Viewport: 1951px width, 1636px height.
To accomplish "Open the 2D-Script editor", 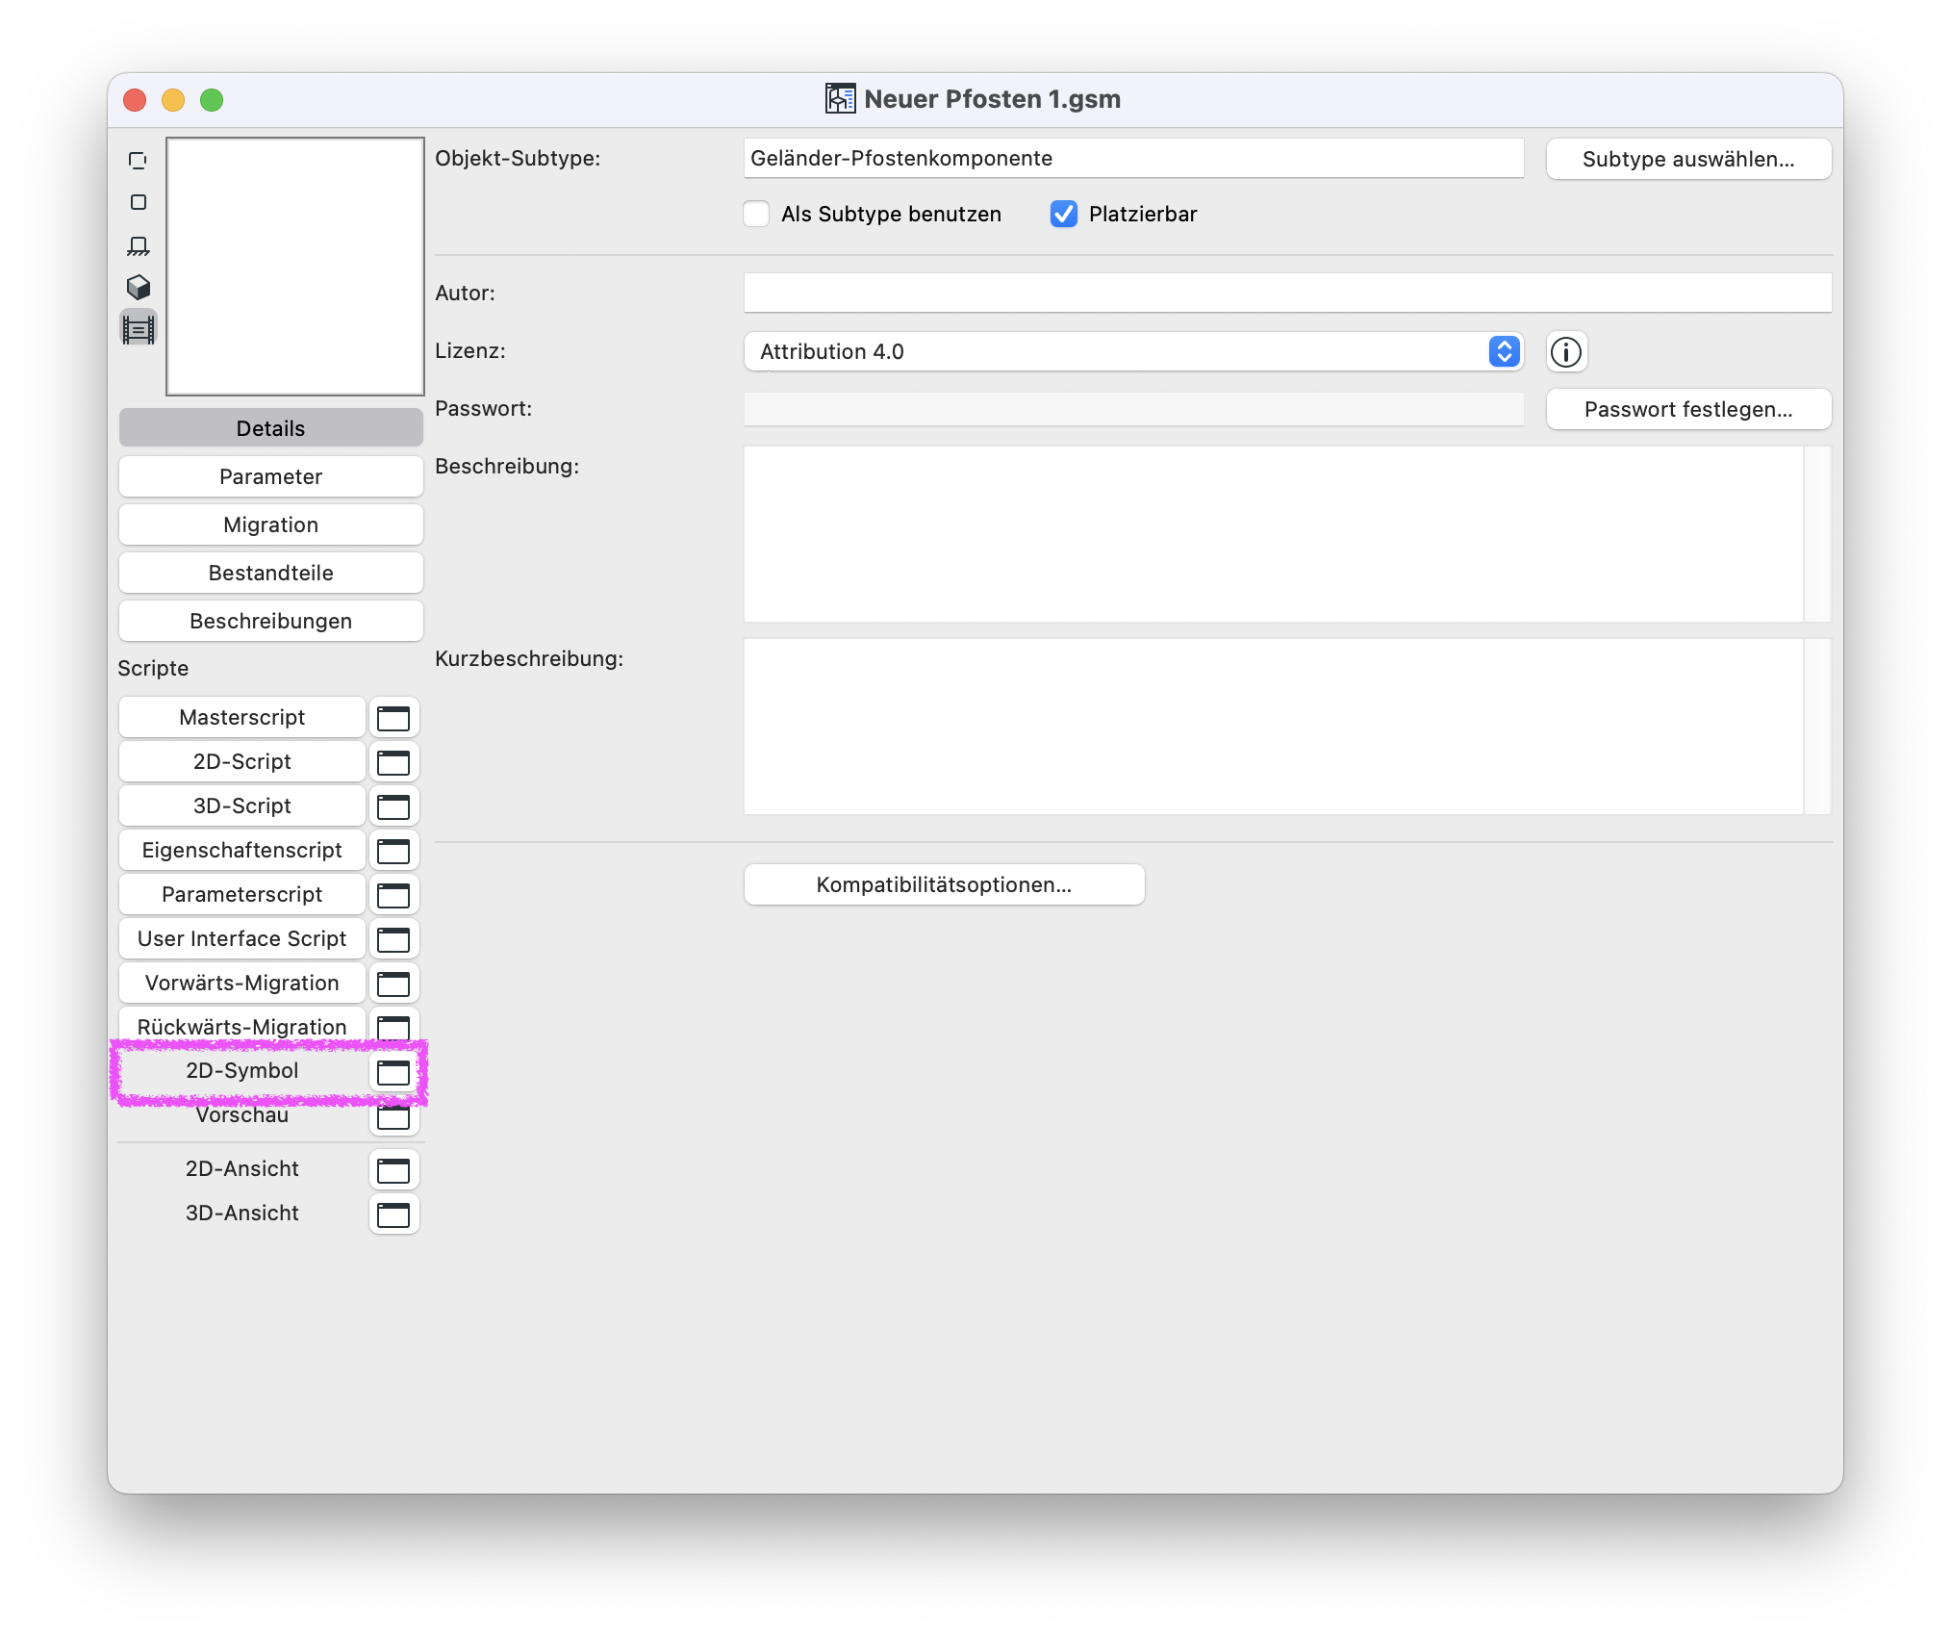I will (x=242, y=762).
